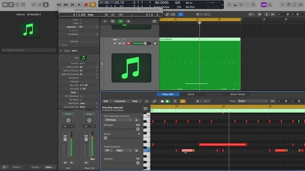This screenshot has width=305, height=171.
Task: Open the Piano Roll Edit menu
Action: click(x=107, y=101)
